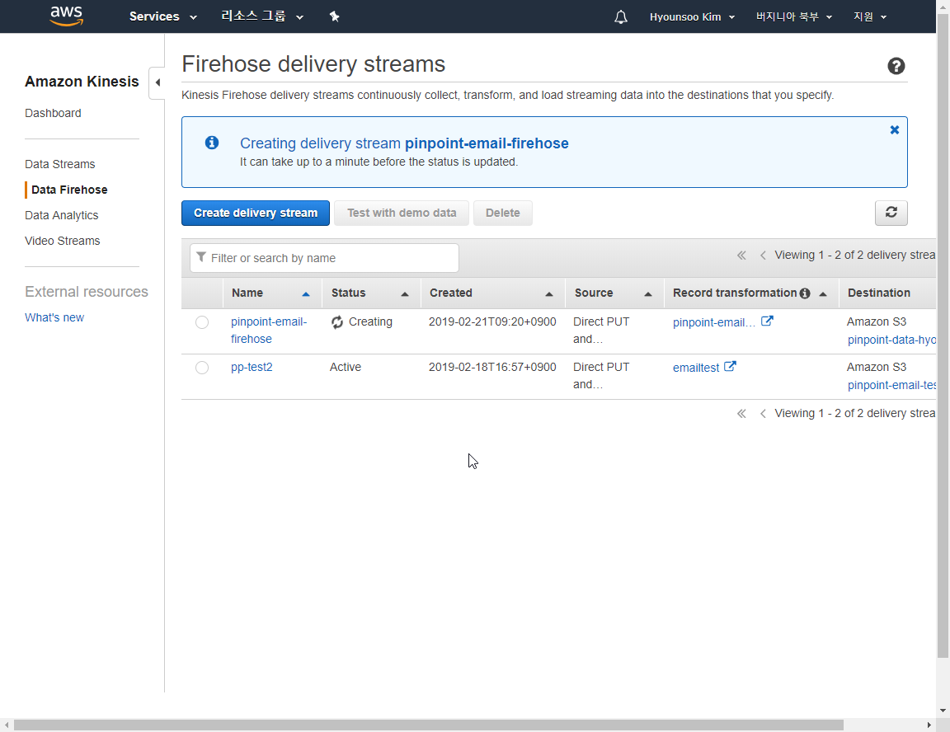Click the scrollbar right arrow

click(x=929, y=725)
